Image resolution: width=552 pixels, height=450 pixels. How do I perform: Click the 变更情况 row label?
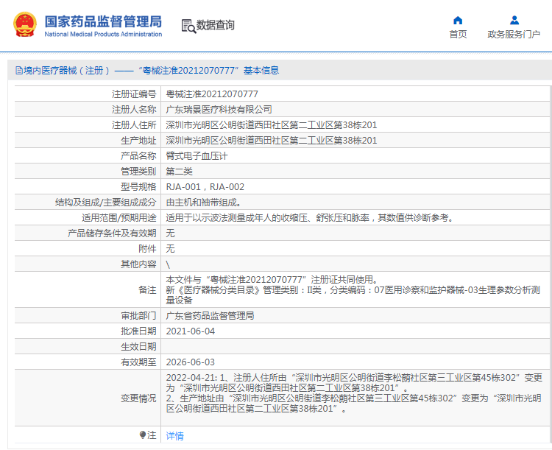[x=138, y=398]
